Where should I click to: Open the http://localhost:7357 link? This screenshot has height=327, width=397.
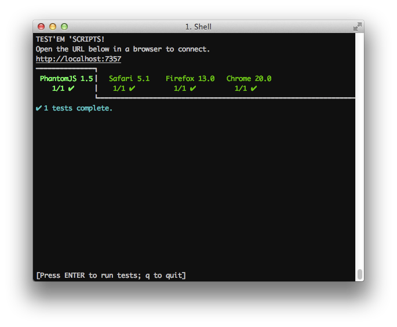[78, 59]
